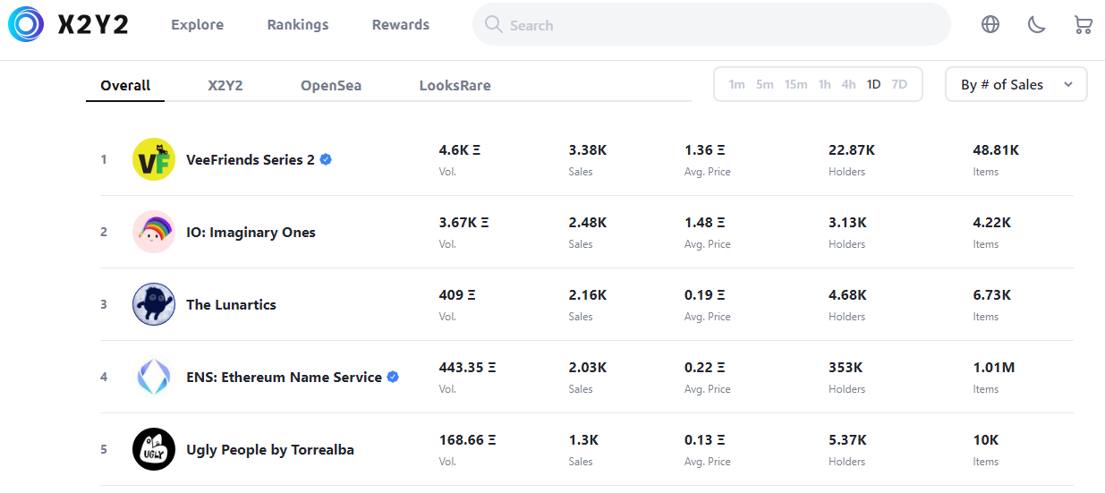Screen dimensions: 1105x493
Task: Open the Explore navigation menu
Action: pyautogui.click(x=198, y=25)
